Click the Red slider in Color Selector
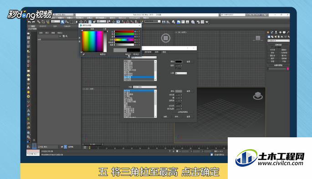 click(x=124, y=31)
